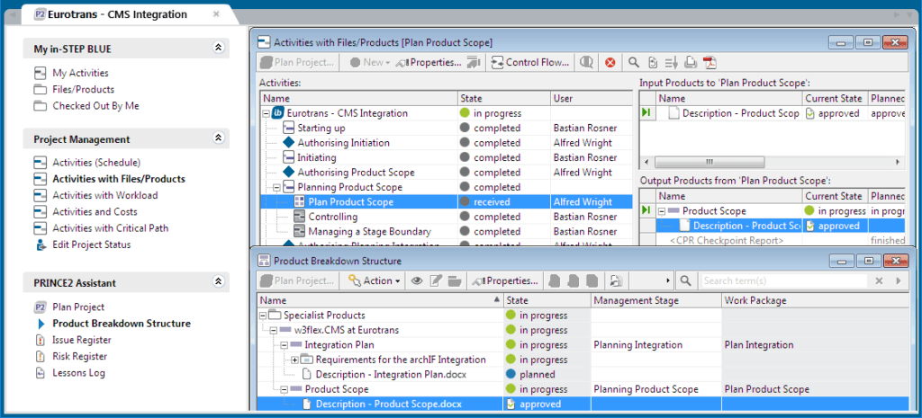
Task: Click the sort arrow icon in Activities toolbar
Action: pyautogui.click(x=672, y=62)
